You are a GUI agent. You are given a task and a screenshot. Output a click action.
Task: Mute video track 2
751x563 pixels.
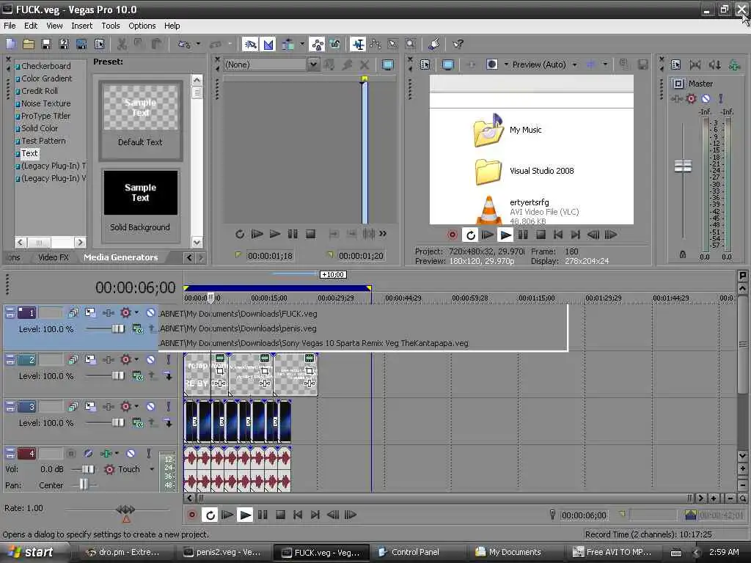pyautogui.click(x=150, y=359)
